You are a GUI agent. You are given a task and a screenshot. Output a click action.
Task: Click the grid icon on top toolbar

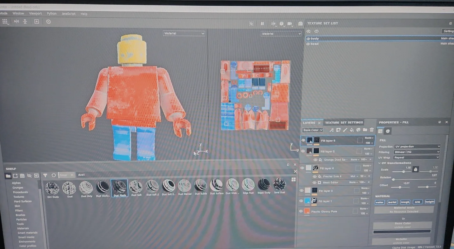[x=5, y=22]
